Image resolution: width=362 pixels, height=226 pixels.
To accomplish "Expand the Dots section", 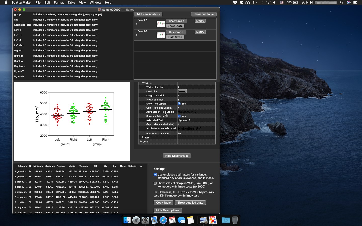I will coord(141,142).
